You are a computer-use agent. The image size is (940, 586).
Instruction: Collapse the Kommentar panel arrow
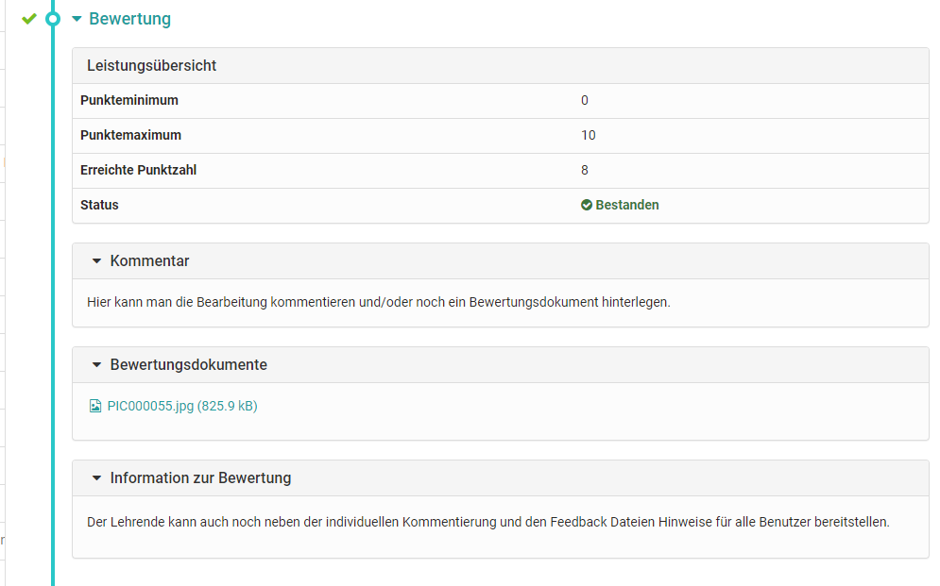coord(96,261)
